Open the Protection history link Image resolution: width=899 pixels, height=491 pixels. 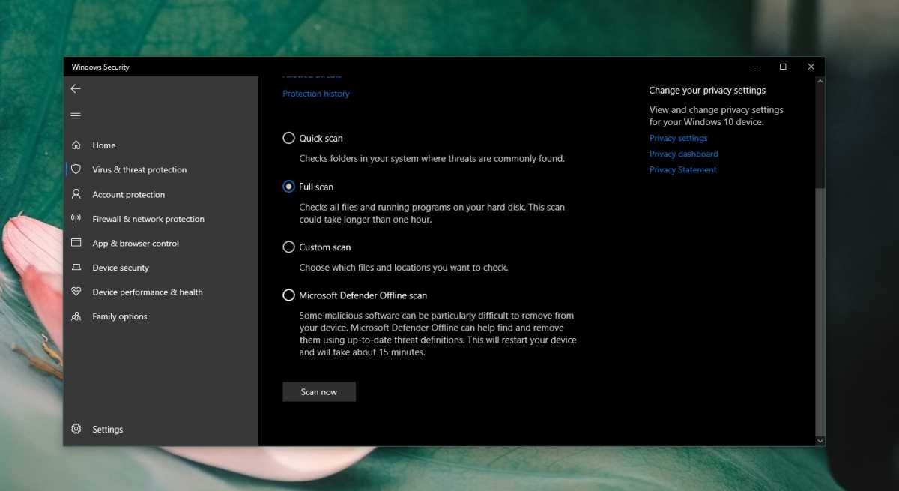[315, 94]
